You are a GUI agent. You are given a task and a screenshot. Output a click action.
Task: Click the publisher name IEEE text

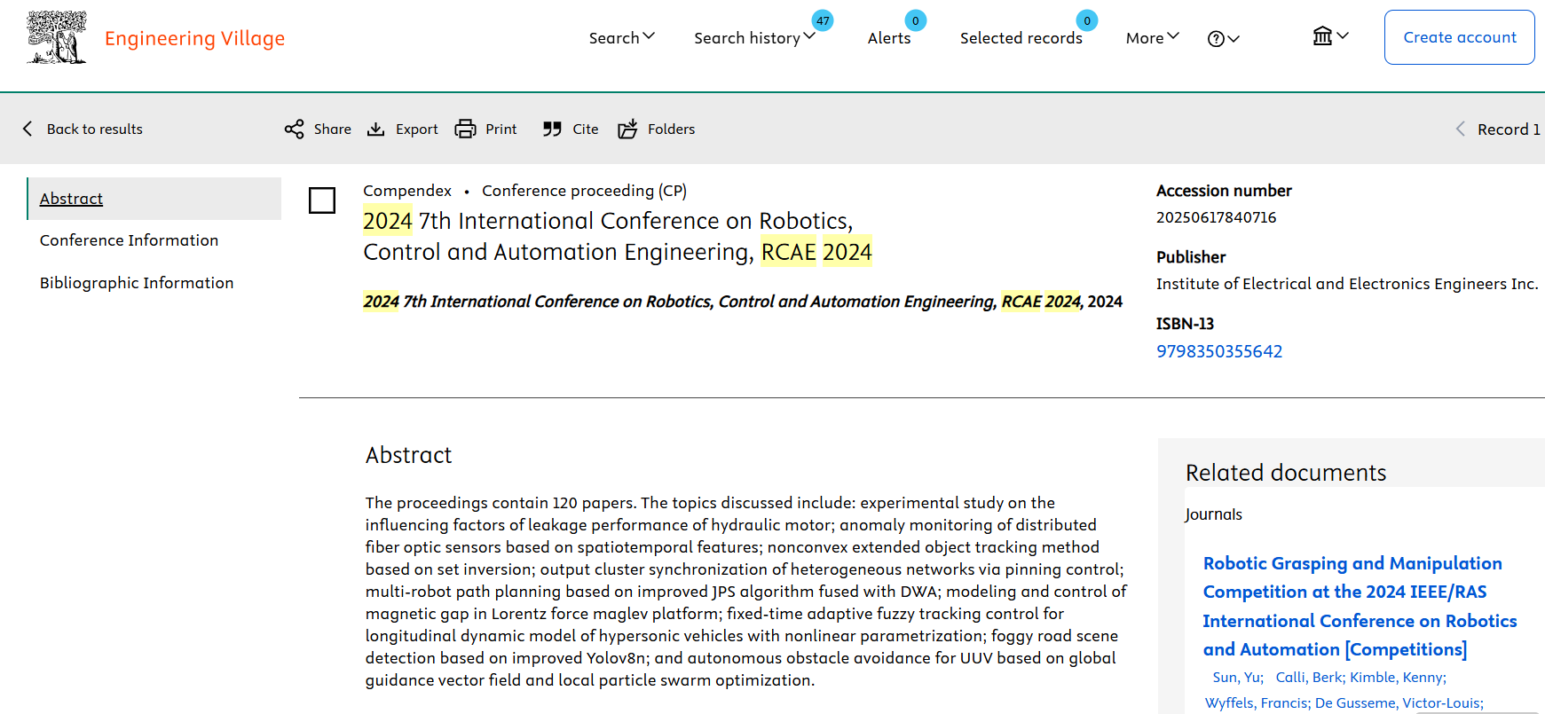[x=1347, y=284]
